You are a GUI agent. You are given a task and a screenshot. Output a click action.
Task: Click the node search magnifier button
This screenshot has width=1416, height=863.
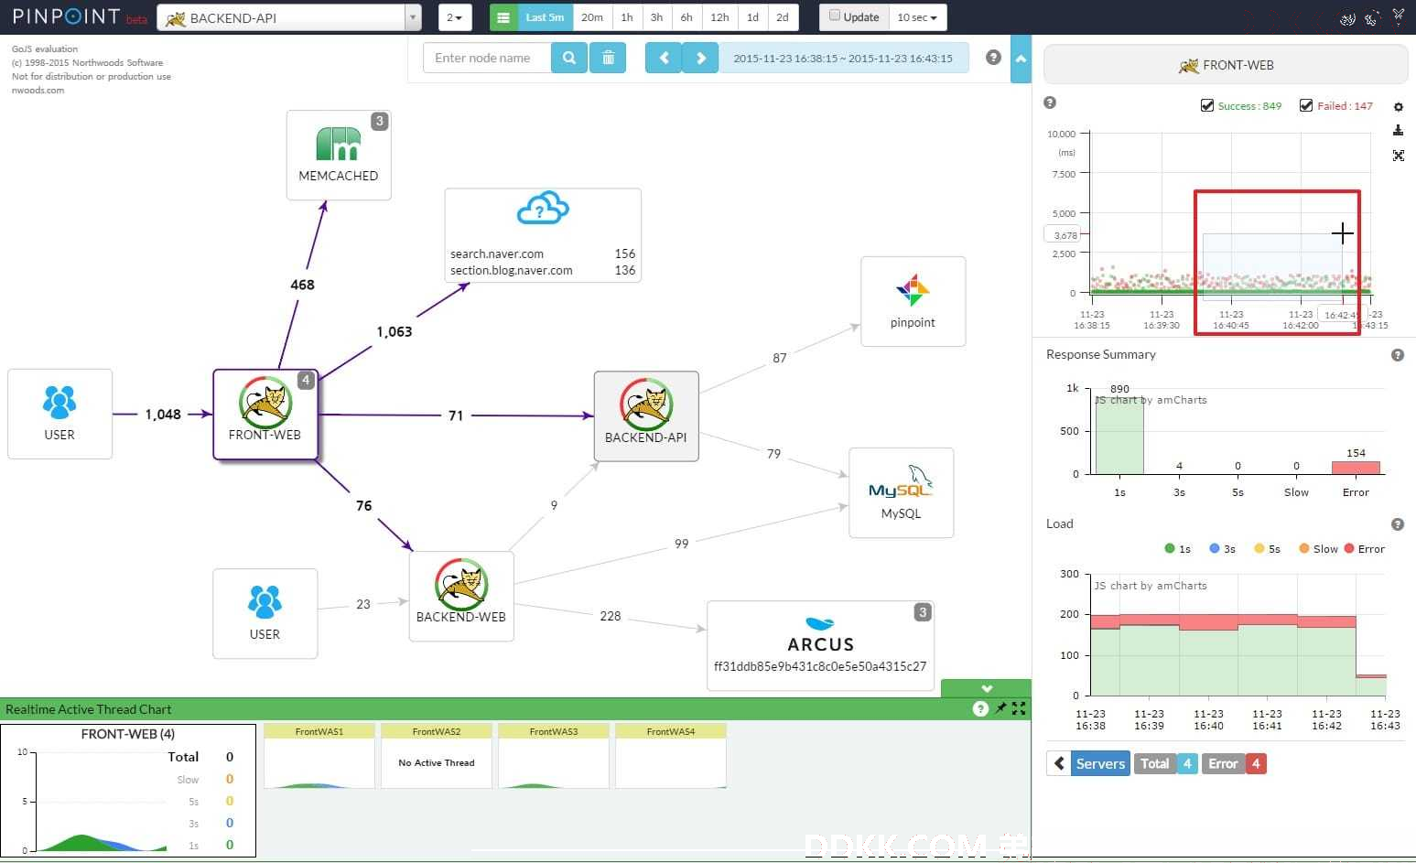(x=569, y=58)
